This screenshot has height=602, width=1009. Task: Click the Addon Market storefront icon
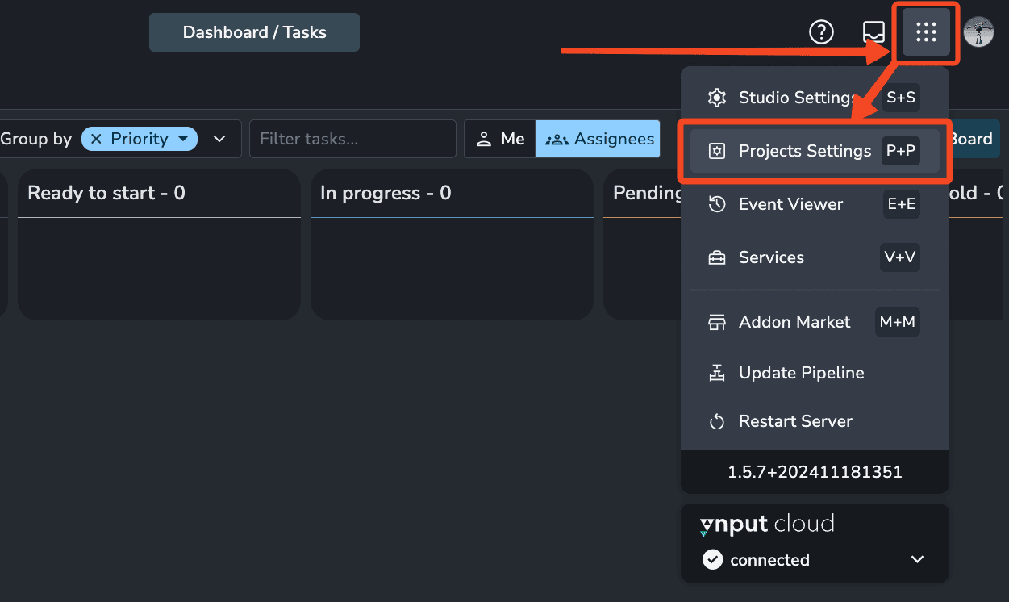(717, 321)
